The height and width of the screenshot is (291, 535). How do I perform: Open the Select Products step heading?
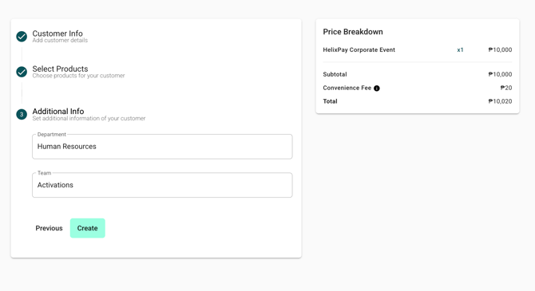coord(60,69)
